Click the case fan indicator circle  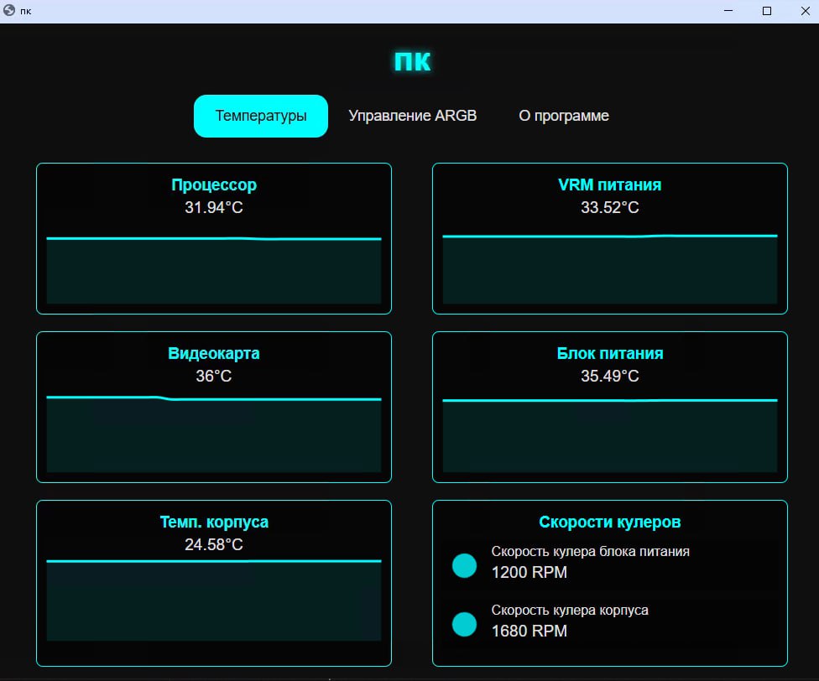tap(464, 624)
